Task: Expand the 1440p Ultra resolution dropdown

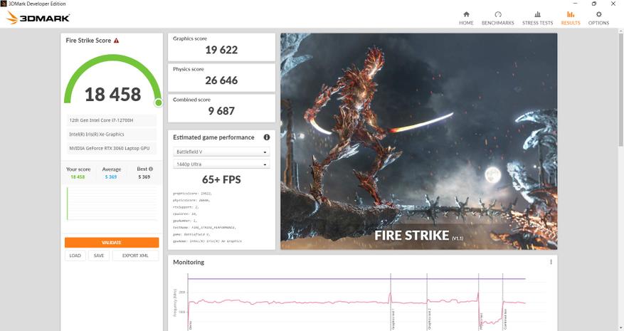Action: tap(221, 164)
